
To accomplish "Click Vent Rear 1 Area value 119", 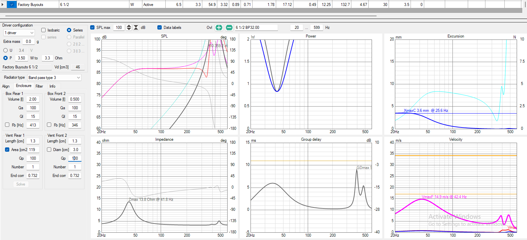I will click(x=34, y=150).
